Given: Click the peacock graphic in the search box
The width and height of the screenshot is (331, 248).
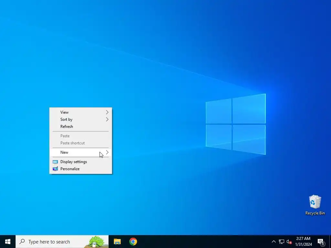Looking at the screenshot, I should tap(96, 242).
